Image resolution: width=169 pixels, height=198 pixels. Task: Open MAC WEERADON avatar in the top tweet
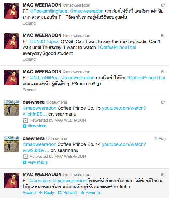pyautogui.click(x=11, y=11)
